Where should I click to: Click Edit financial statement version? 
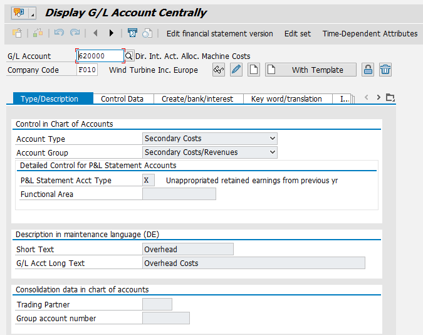pos(219,33)
